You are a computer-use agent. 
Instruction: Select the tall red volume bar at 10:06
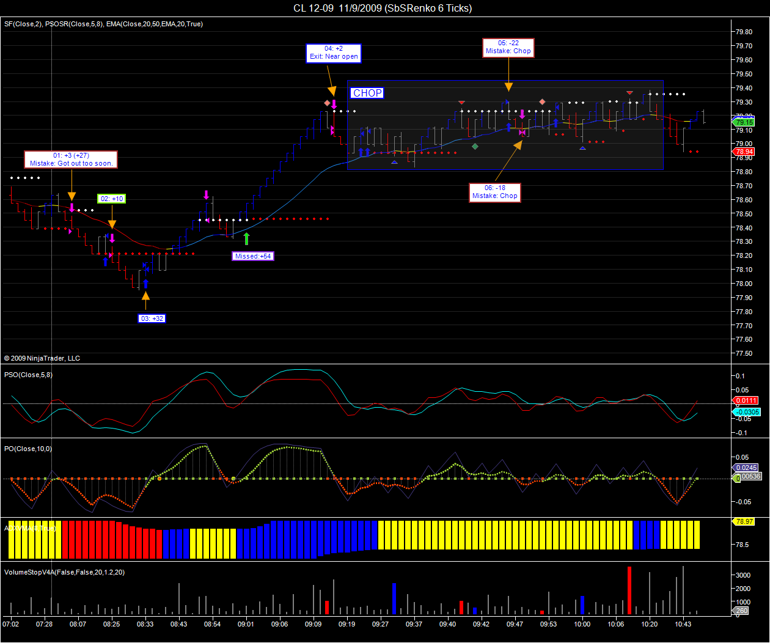629,590
